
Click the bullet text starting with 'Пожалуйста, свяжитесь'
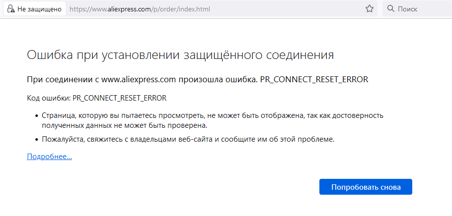point(188,140)
